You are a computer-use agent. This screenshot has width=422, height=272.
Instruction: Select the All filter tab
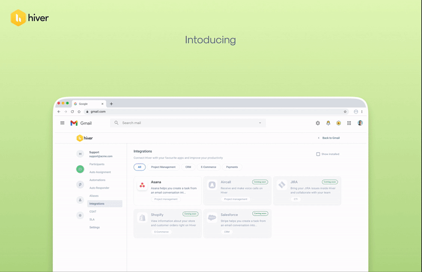[139, 167]
